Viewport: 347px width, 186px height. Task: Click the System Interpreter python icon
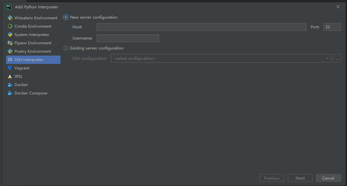click(10, 35)
